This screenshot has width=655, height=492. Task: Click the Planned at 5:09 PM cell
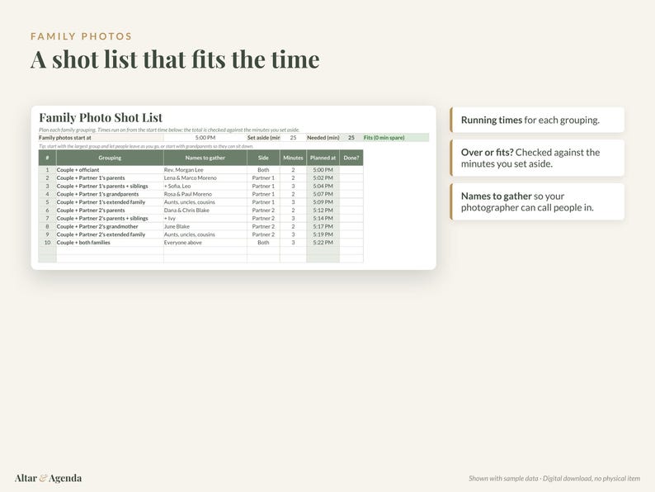tap(323, 202)
